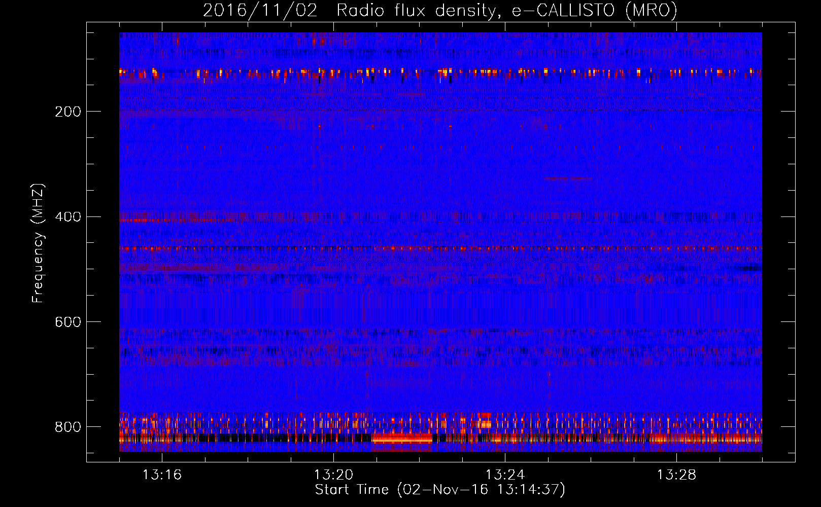
Task: Click the 13:20 time tick label
Action: pyautogui.click(x=333, y=475)
